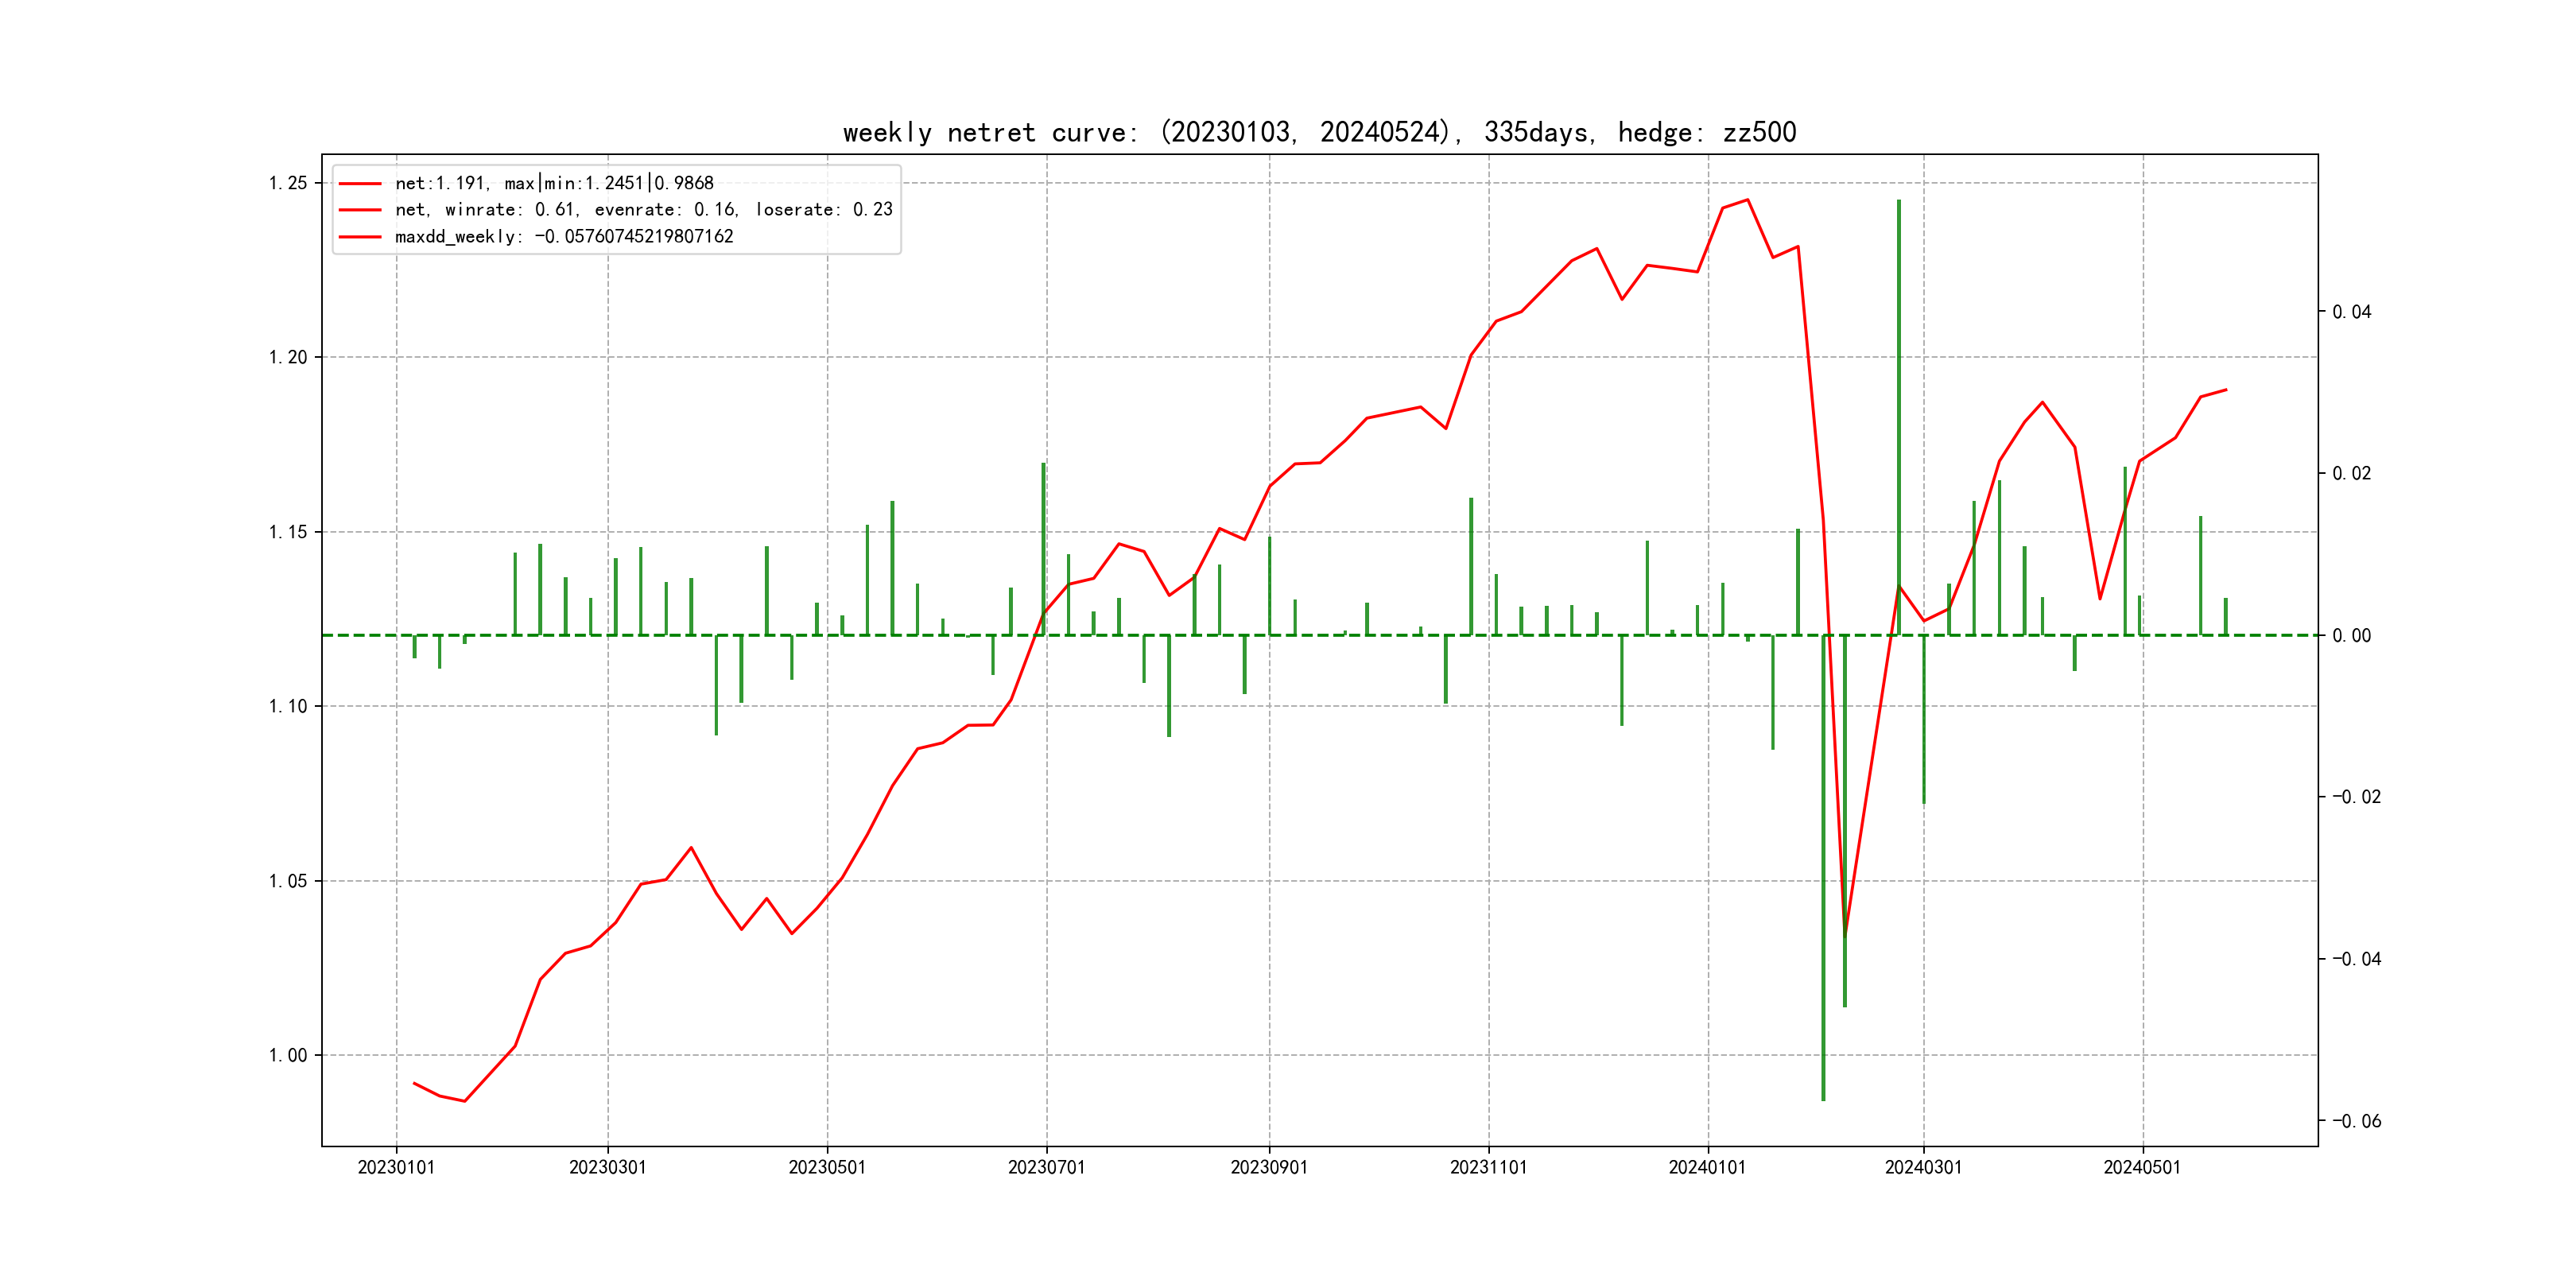The height and width of the screenshot is (1288, 2576).
Task: Click the bottom of the deepest green bar
Action: (1823, 1099)
